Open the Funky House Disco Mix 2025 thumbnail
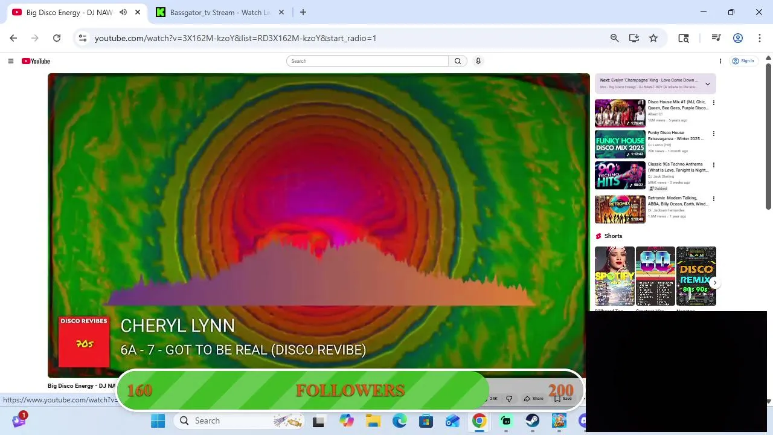773x435 pixels. pos(620,144)
